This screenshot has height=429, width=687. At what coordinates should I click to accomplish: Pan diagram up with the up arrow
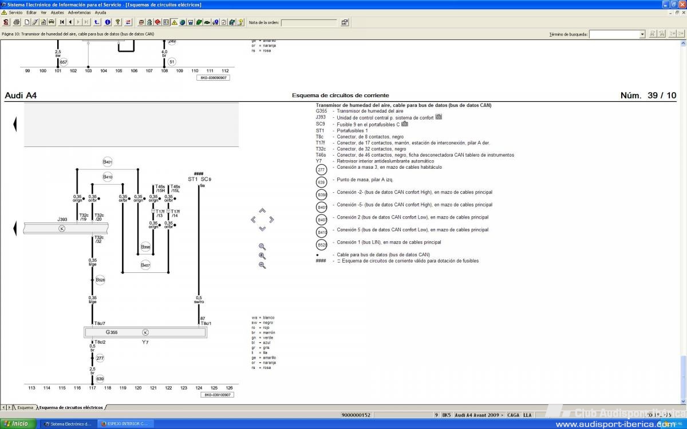click(262, 210)
